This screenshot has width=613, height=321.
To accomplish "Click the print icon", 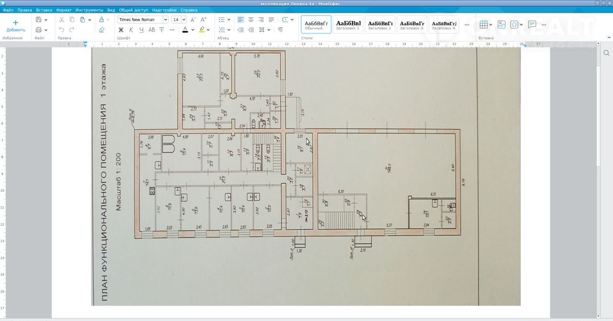I will [x=38, y=30].
